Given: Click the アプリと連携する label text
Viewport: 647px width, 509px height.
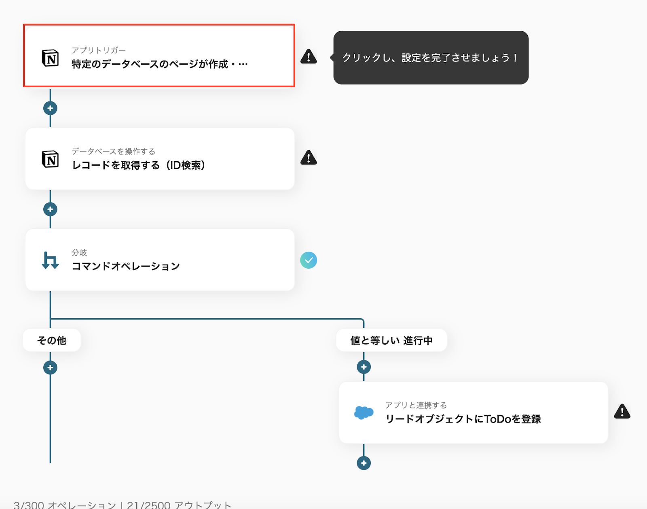Looking at the screenshot, I should pos(416,405).
